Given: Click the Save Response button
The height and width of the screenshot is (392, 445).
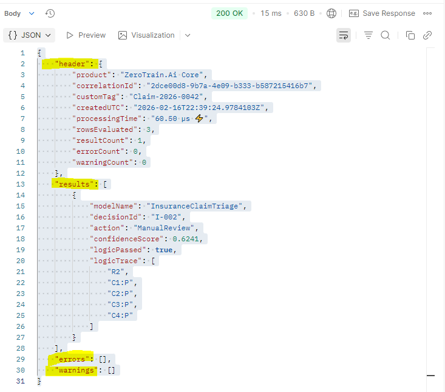Looking at the screenshot, I should point(382,13).
